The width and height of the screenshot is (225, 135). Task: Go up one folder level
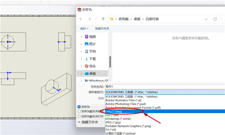(x=103, y=19)
